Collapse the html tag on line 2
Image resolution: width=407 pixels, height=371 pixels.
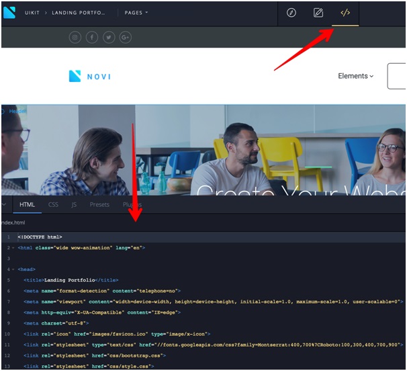(13, 248)
